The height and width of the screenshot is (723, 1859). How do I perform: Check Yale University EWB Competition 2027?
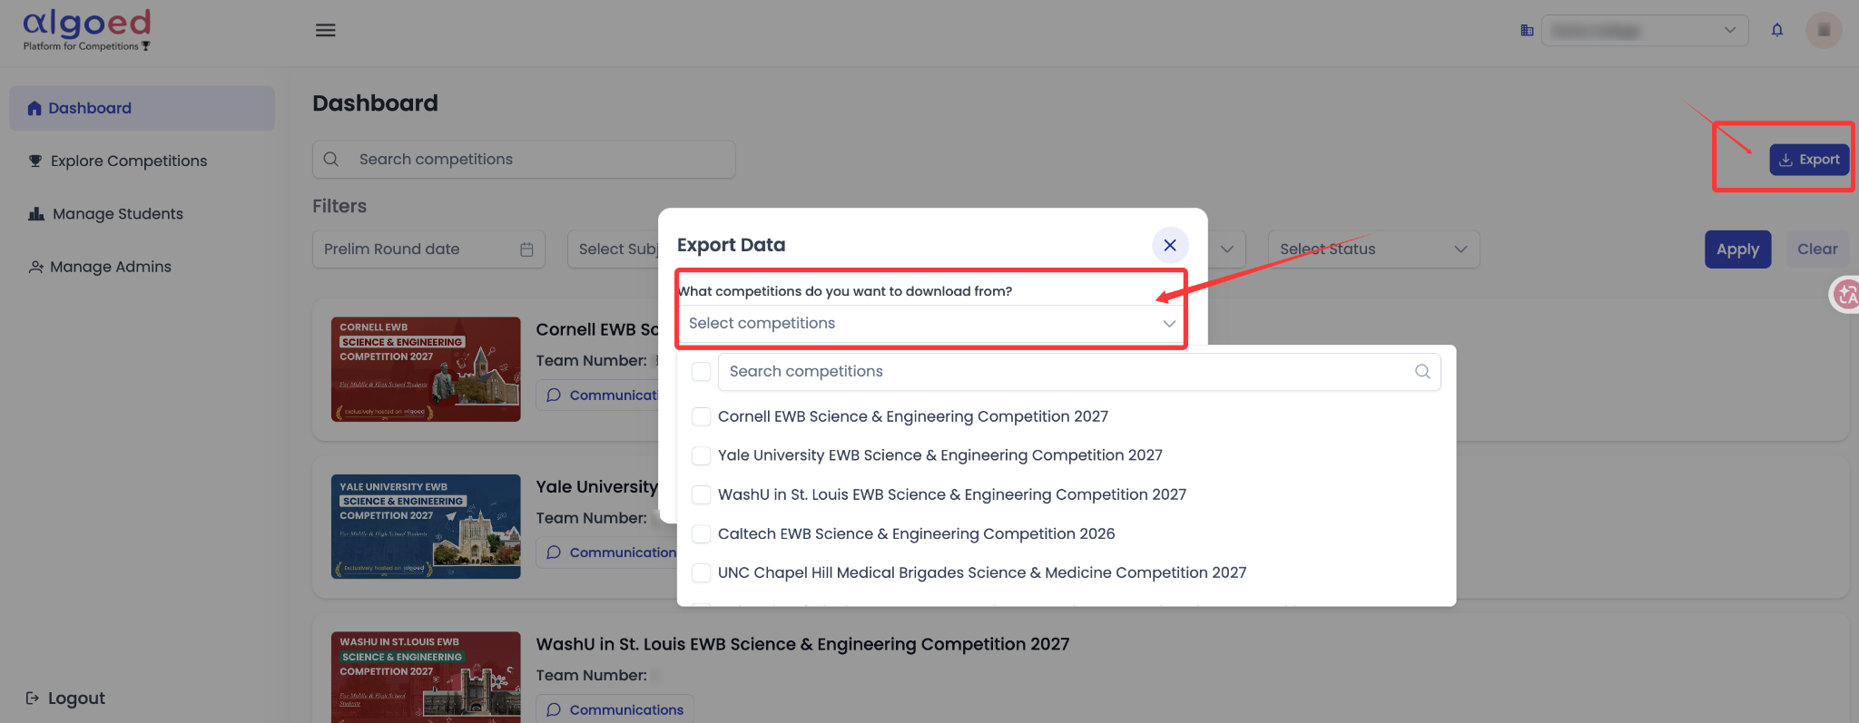pyautogui.click(x=701, y=455)
